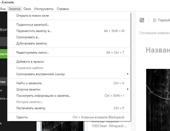Select Посмотреть информацию о заметке…
This screenshot has width=170, height=131.
pyautogui.click(x=69, y=96)
